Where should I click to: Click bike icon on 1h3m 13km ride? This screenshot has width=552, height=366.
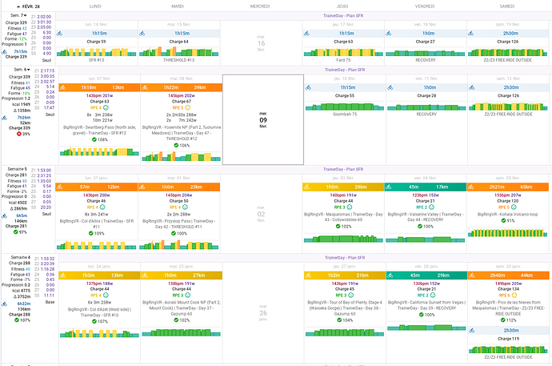[x=62, y=276]
